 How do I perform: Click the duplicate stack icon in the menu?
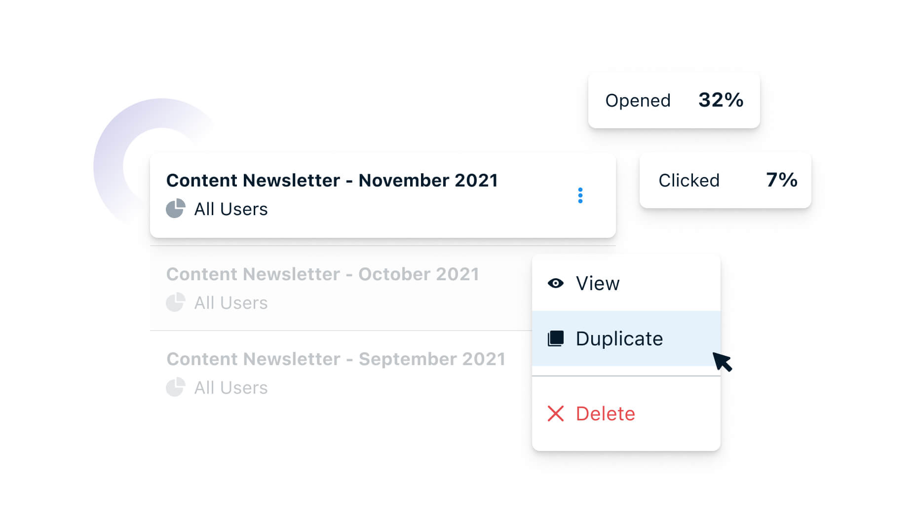click(556, 338)
